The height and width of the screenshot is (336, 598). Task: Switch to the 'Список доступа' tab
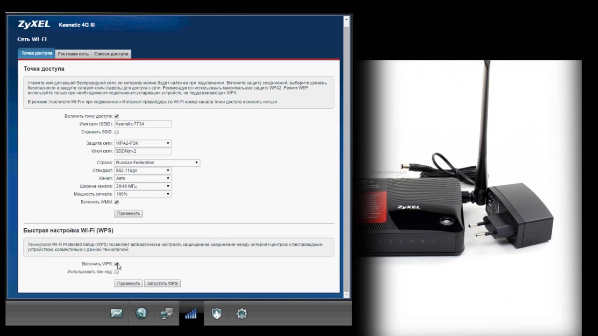[111, 54]
